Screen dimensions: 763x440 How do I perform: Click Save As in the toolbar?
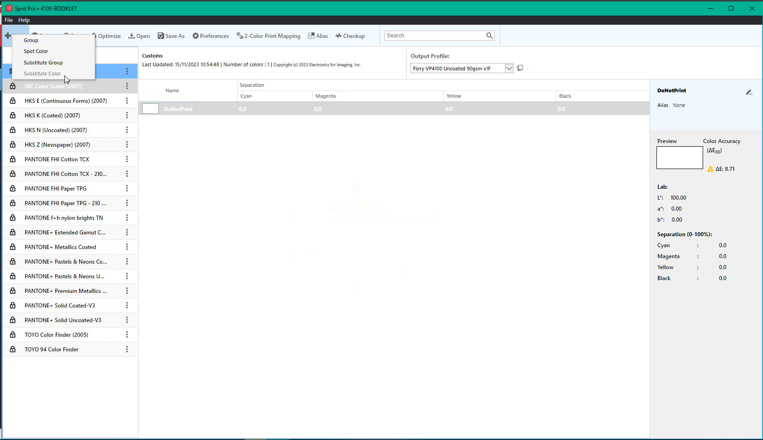[171, 36]
